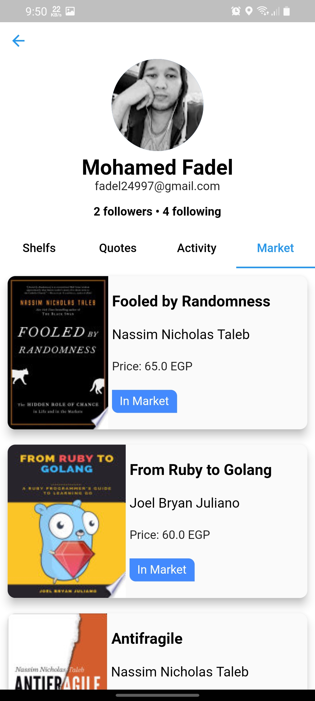Open From Ruby to Golang cover image

coord(67,521)
